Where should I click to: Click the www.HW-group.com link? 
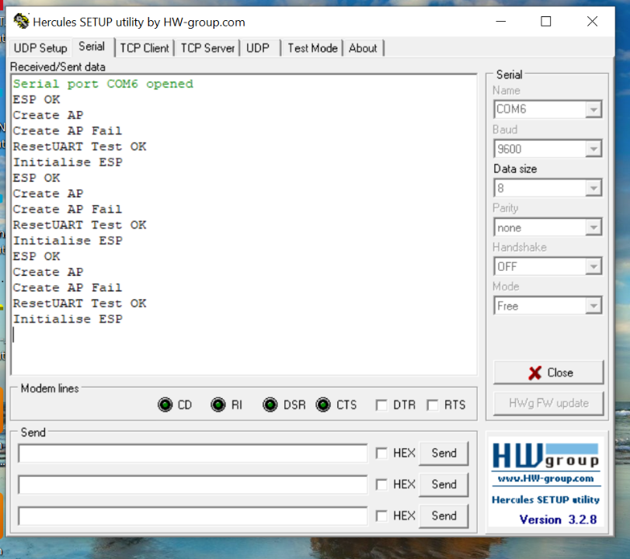click(x=545, y=479)
